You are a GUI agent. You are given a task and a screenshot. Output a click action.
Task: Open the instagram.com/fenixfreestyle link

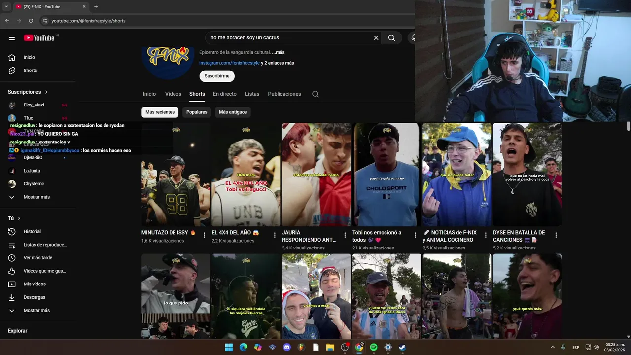click(x=229, y=63)
